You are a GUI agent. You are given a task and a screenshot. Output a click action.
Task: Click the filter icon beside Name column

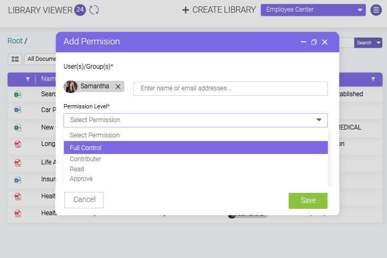point(28,79)
